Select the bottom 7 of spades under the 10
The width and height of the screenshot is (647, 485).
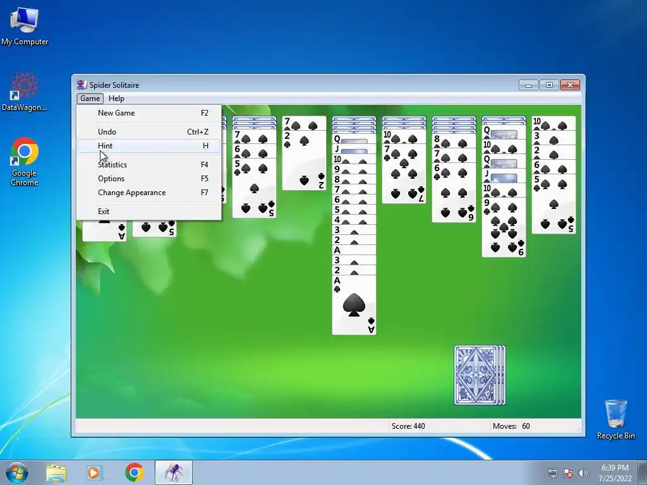[404, 173]
